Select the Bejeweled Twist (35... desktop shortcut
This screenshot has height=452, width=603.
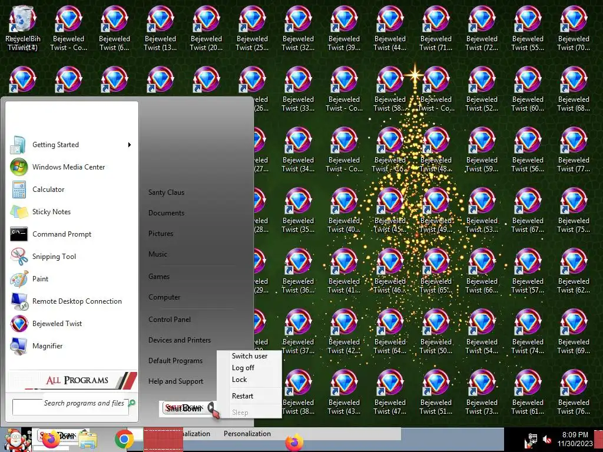[298, 211]
